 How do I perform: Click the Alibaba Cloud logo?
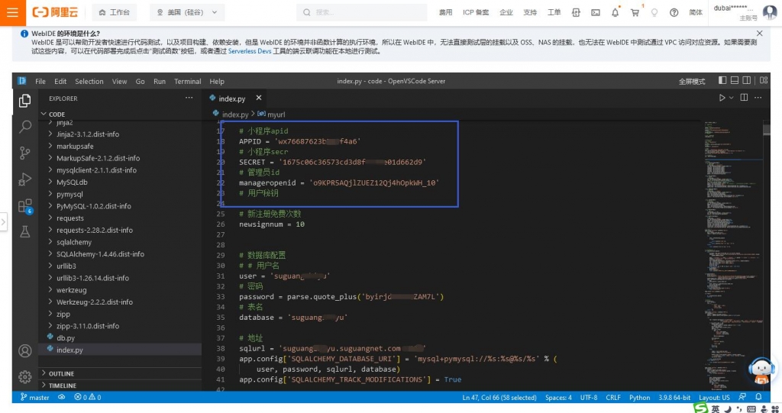55,12
